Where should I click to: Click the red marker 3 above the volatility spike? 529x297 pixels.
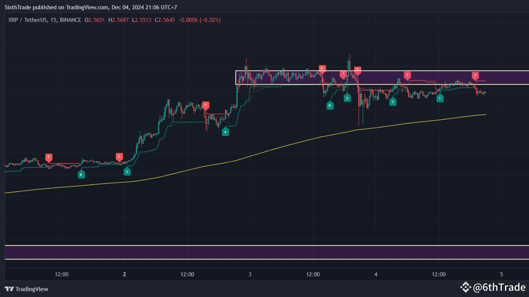tap(357, 70)
